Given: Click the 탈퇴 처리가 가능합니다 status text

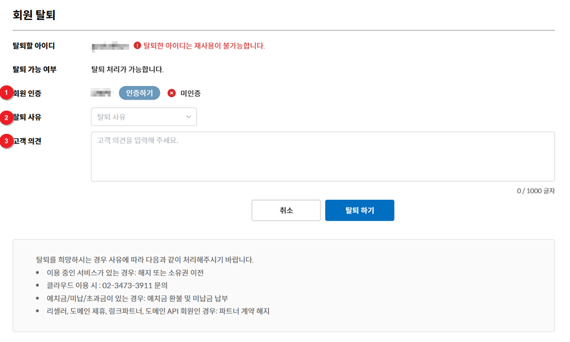Looking at the screenshot, I should (x=127, y=69).
